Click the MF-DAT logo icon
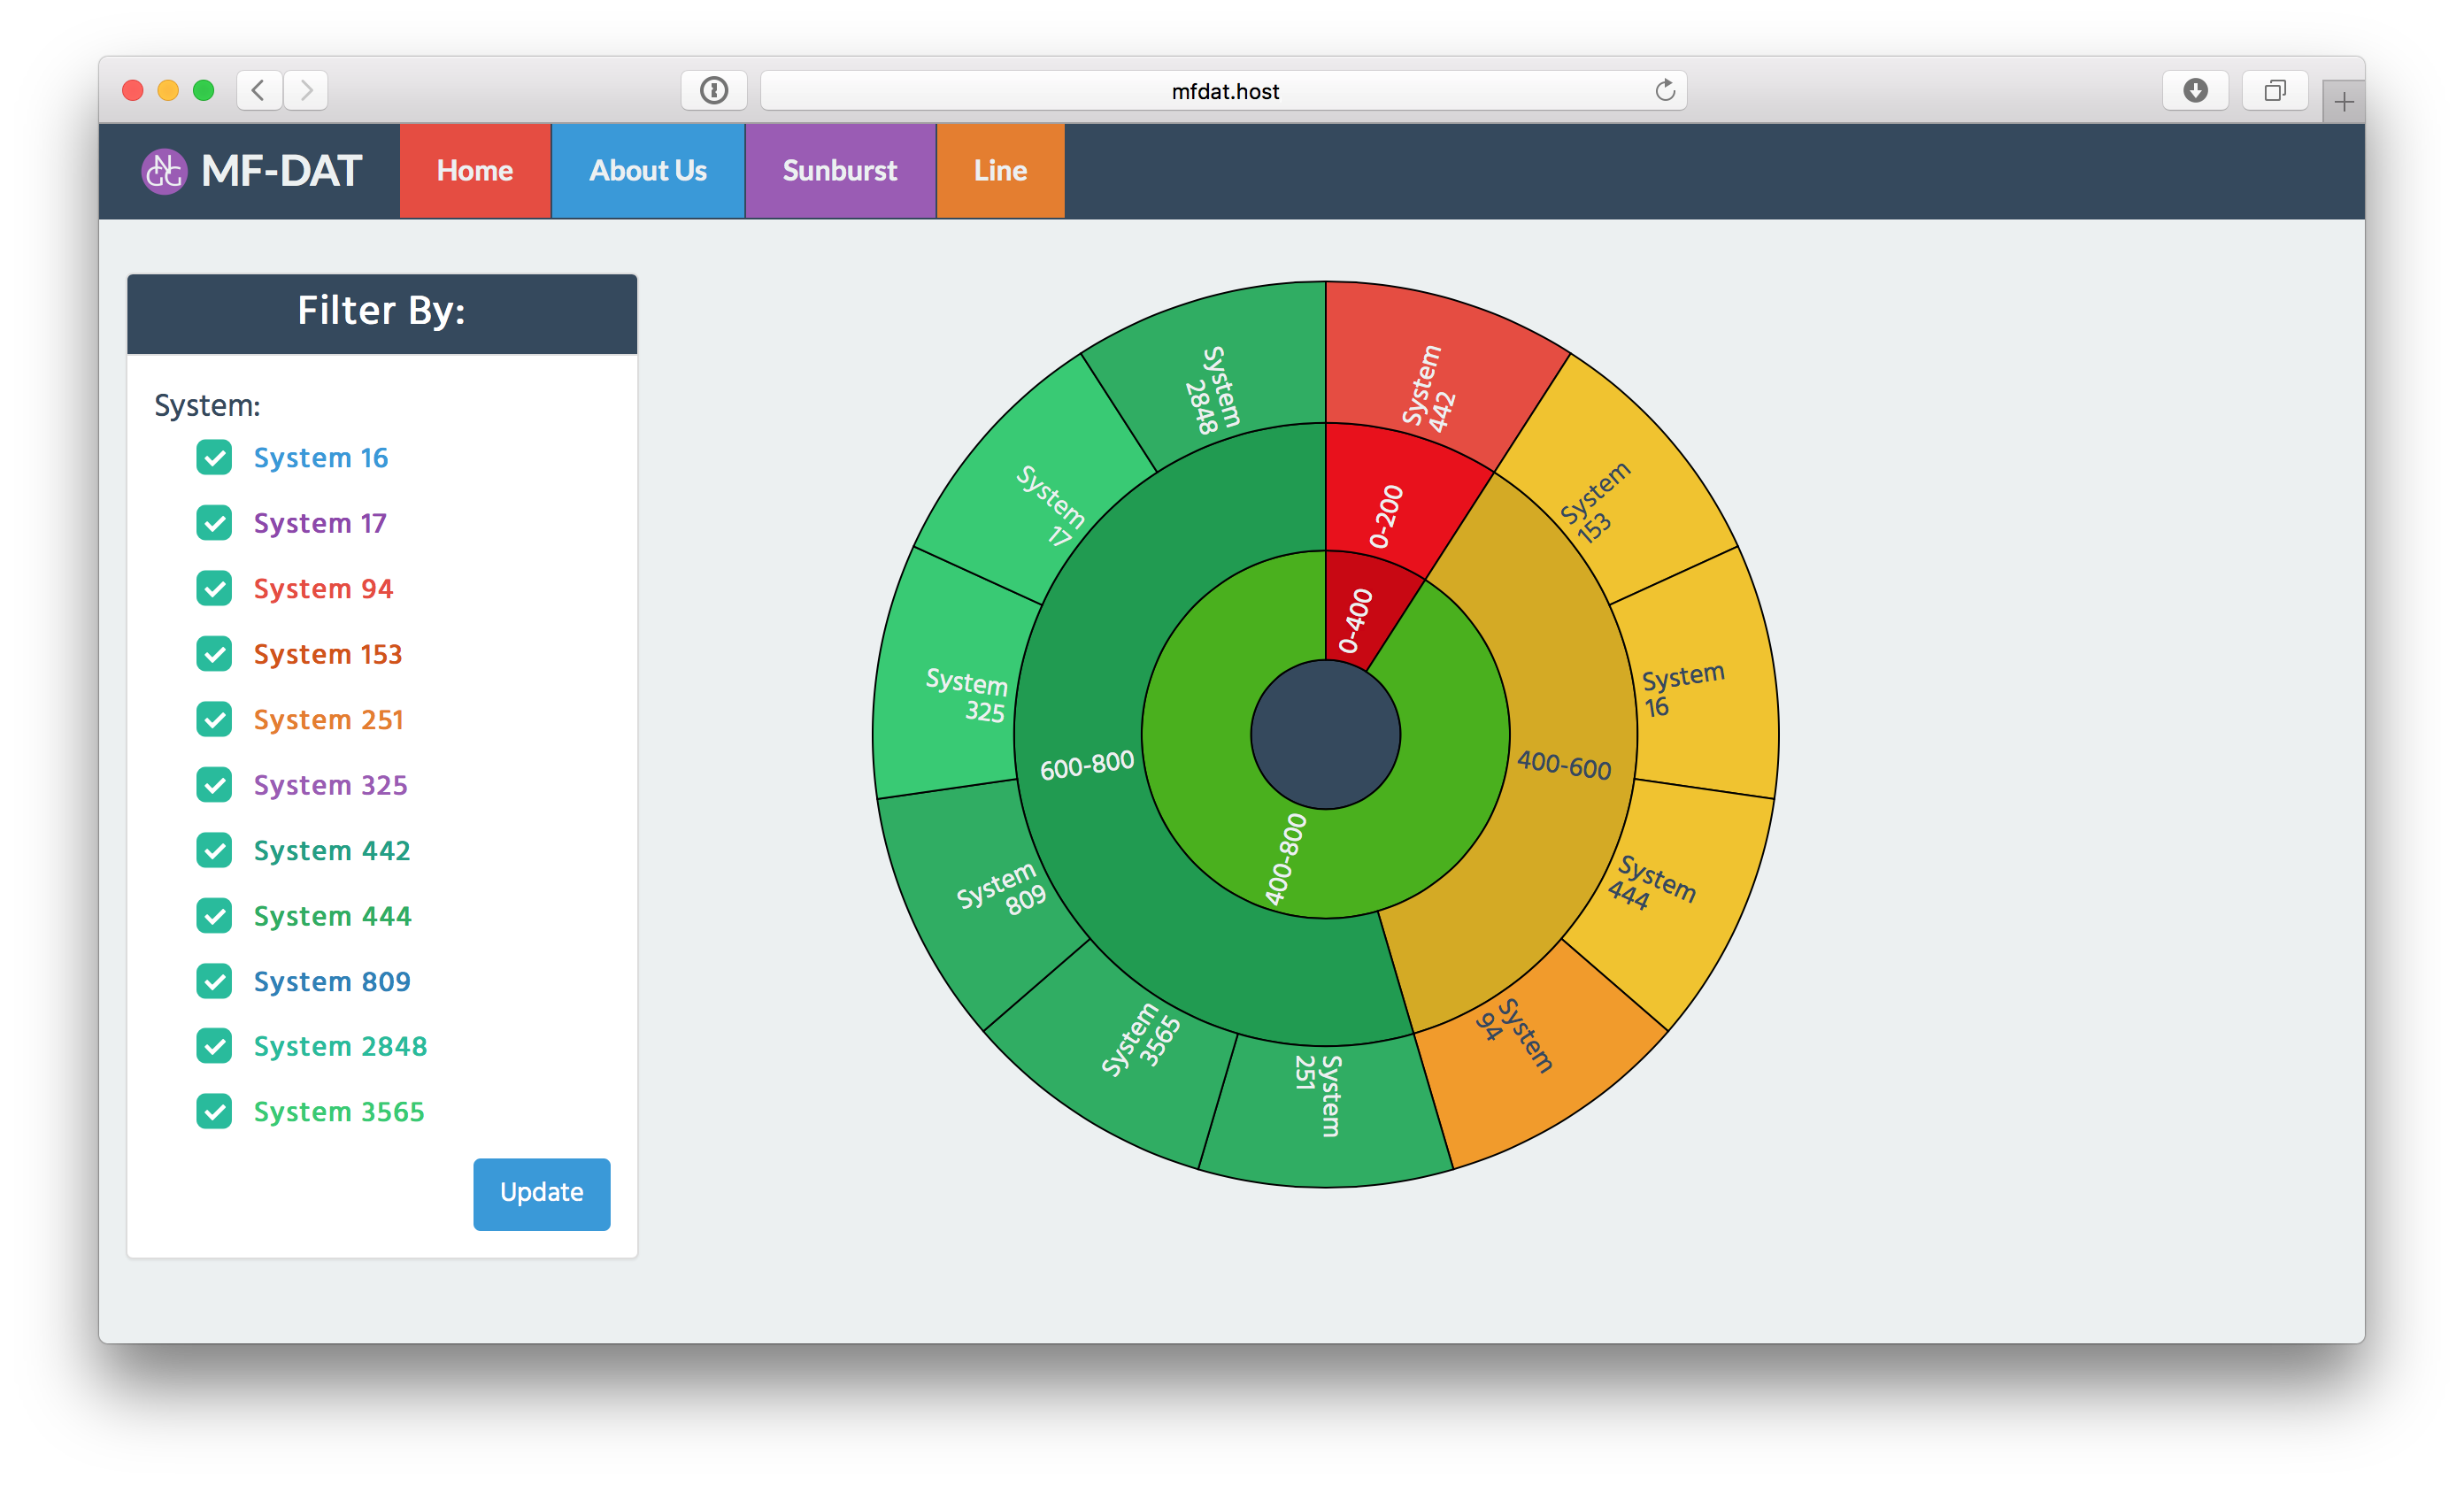The width and height of the screenshot is (2464, 1485). 164,171
